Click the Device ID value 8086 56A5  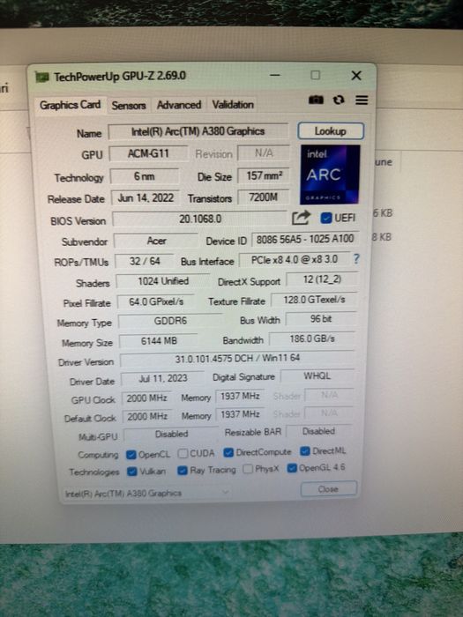click(305, 239)
